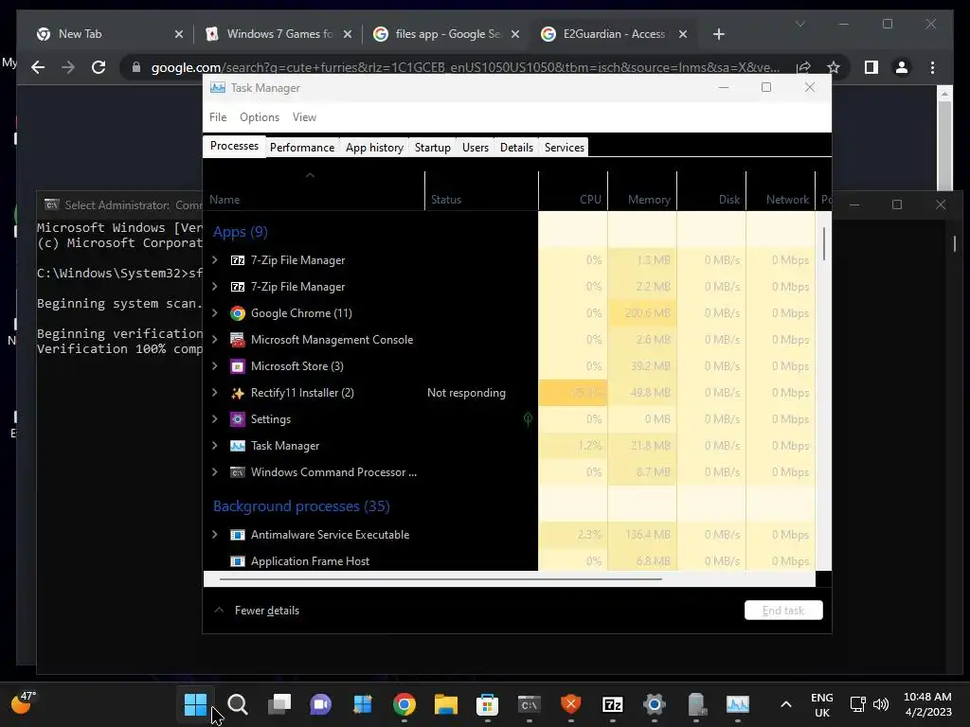Image resolution: width=970 pixels, height=727 pixels.
Task: Open clock showing 10:48 AM
Action: (x=927, y=704)
